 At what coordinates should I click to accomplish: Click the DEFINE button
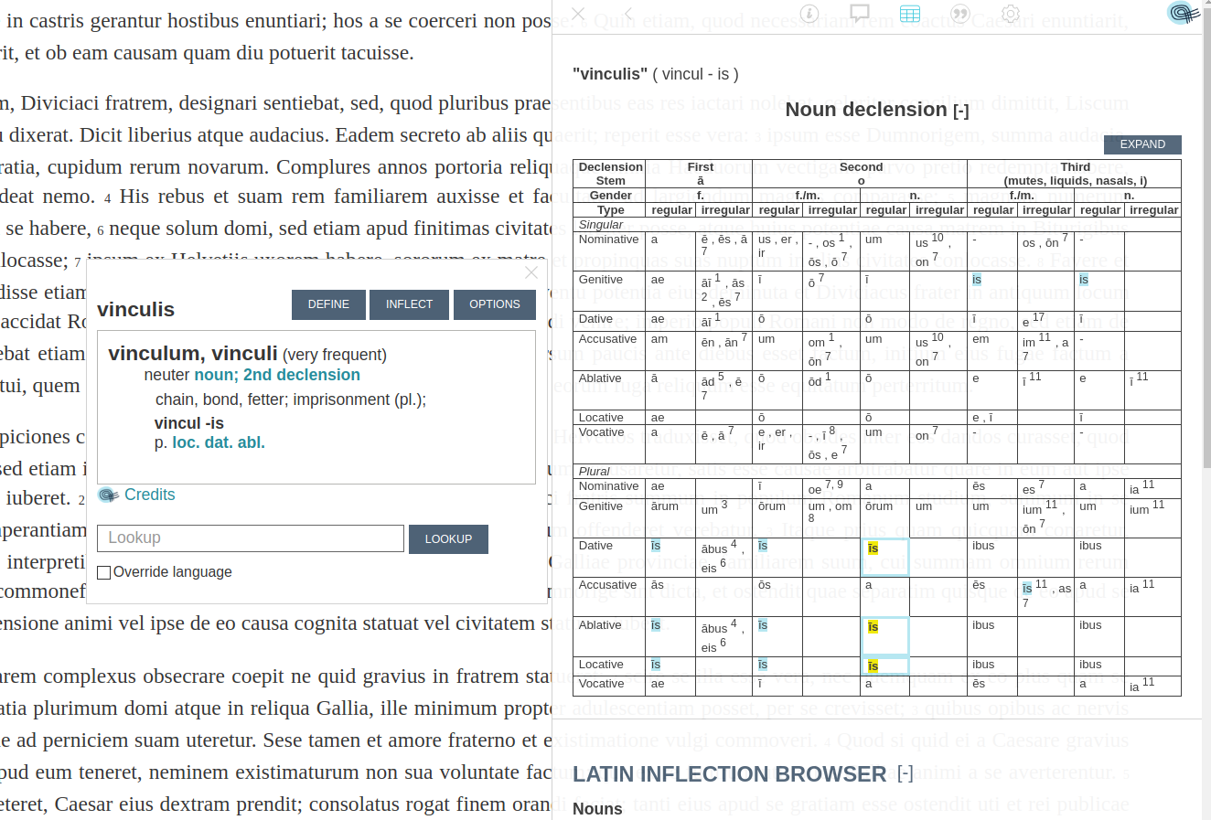[x=328, y=304]
